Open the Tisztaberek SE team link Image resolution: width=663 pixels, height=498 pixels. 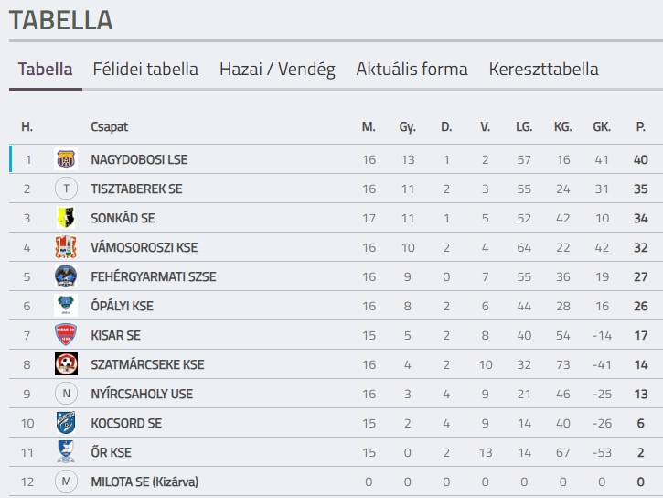[136, 189]
